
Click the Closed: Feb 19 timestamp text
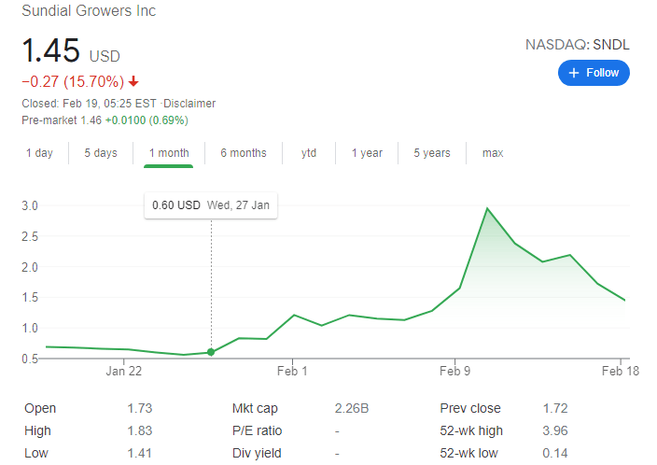point(89,104)
